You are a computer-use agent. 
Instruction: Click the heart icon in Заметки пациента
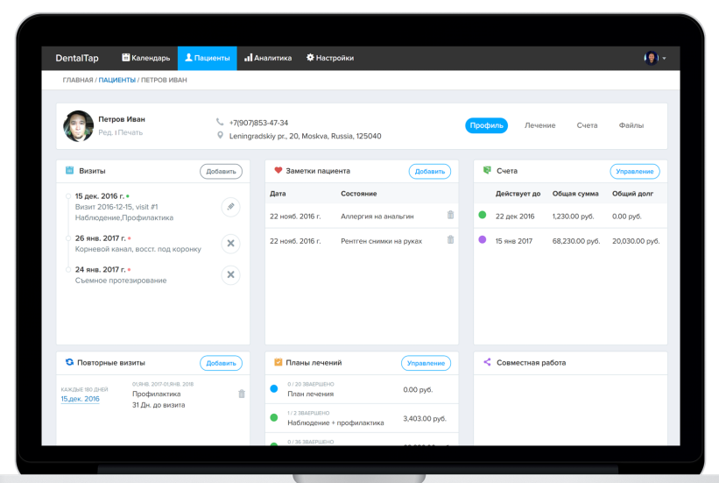[x=278, y=170]
